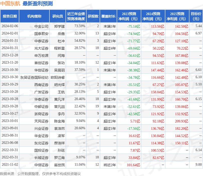Screen dimensions: 203x176
Task: Click the 目标价 column header
Action: click(x=196, y=16)
